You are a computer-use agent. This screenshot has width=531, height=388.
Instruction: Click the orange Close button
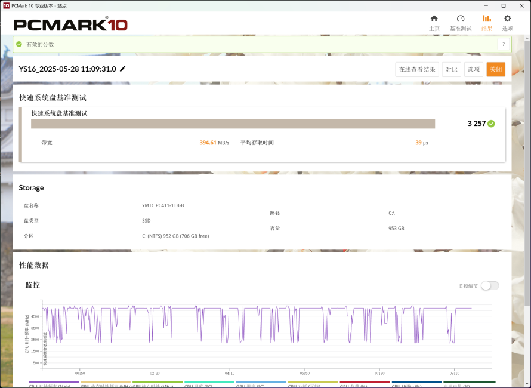coord(495,69)
